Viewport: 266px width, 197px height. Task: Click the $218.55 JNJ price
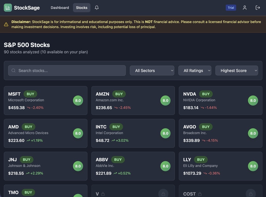[x=16, y=173]
